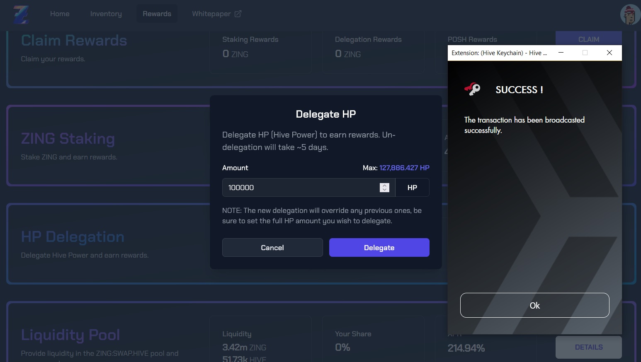The width and height of the screenshot is (641, 362).
Task: Click the "Staking Rewards" label
Action: point(250,39)
